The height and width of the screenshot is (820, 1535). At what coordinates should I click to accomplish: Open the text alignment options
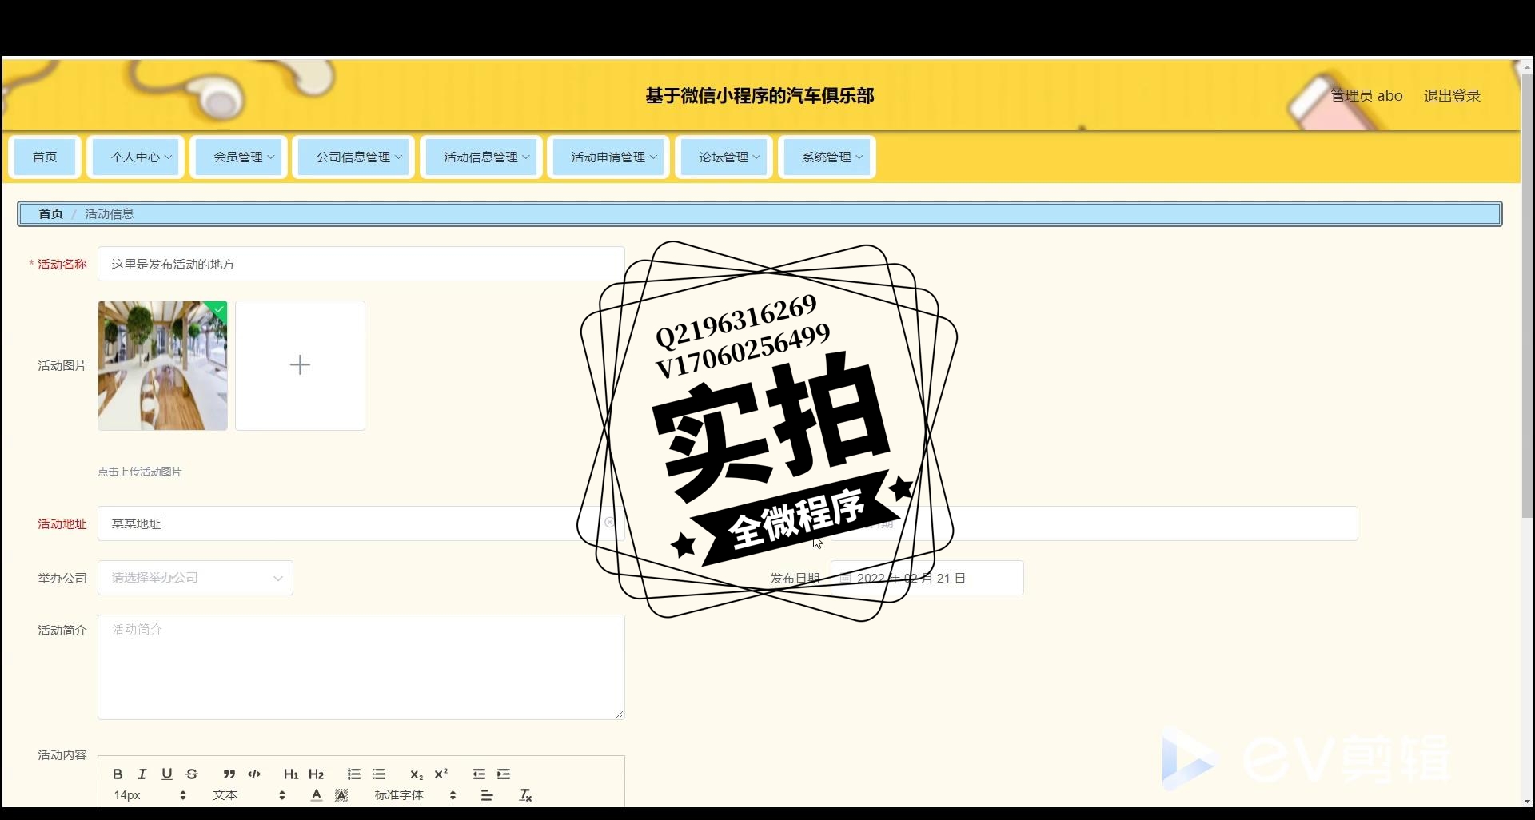pyautogui.click(x=487, y=794)
